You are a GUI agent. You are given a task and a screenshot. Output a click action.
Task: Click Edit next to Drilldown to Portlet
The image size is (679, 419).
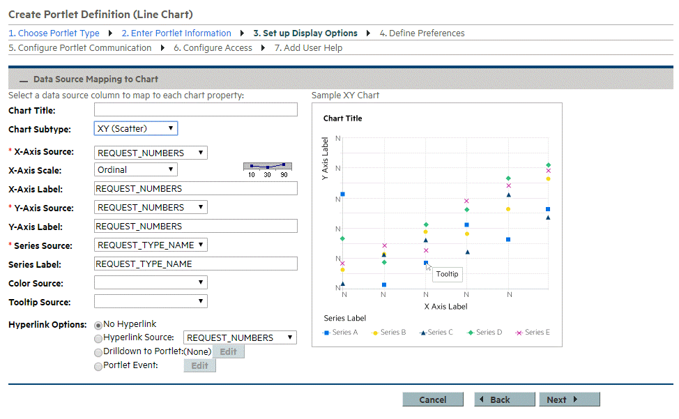[228, 352]
